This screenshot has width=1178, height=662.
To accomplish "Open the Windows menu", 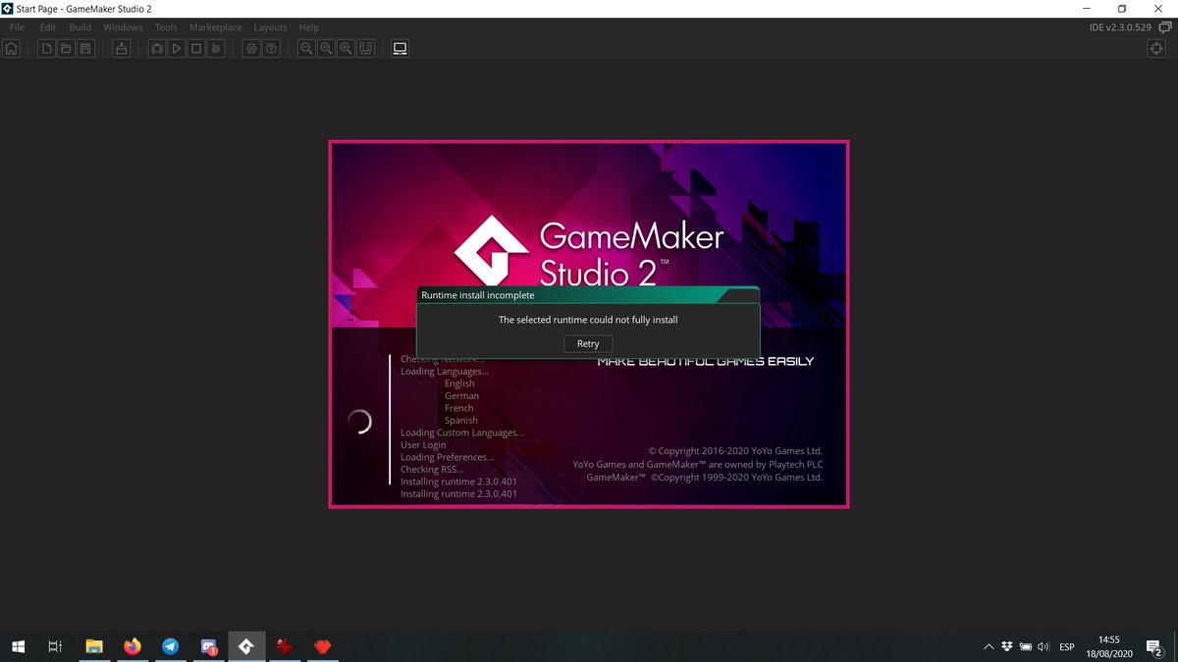I will pos(123,27).
